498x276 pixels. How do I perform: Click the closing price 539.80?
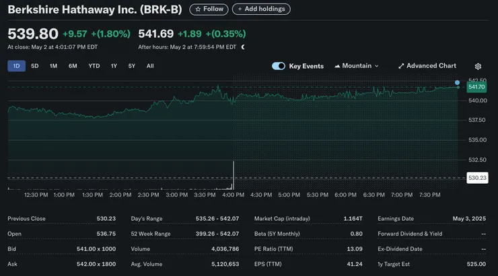point(33,34)
